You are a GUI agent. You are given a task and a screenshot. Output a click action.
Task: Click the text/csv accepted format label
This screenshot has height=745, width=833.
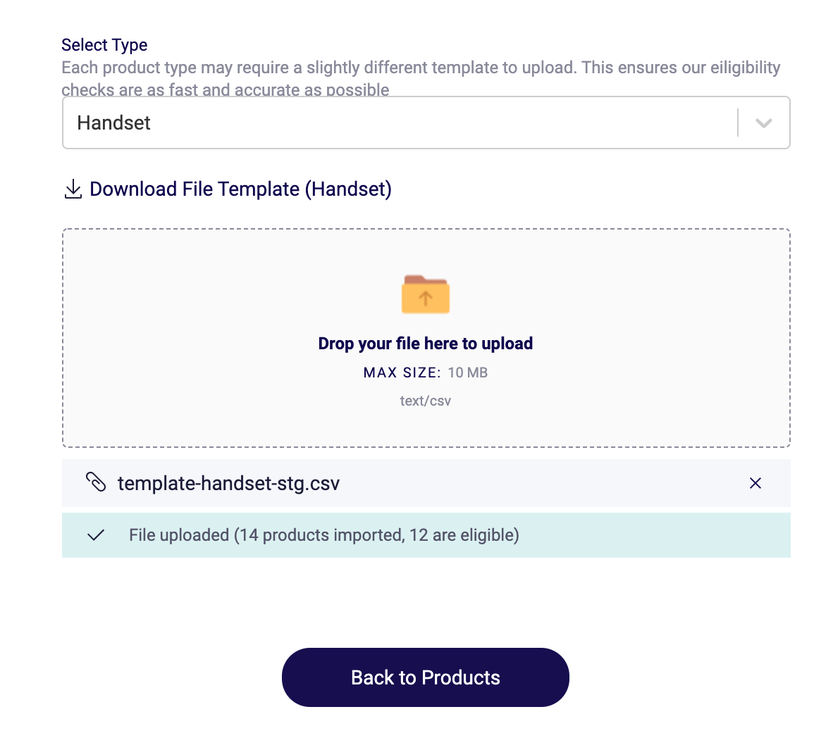(426, 401)
